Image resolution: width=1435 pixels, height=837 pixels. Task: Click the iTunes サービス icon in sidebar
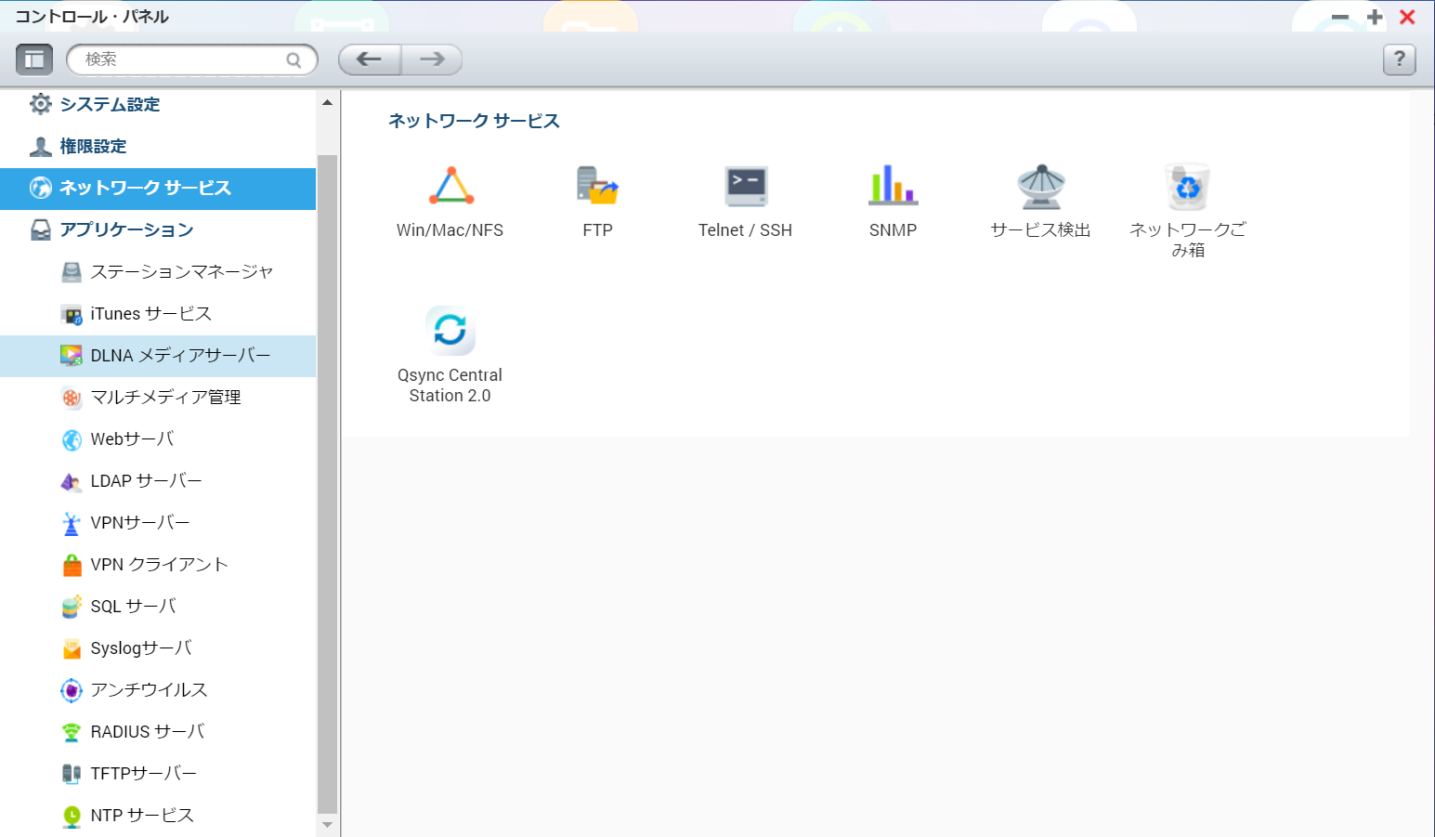click(72, 314)
